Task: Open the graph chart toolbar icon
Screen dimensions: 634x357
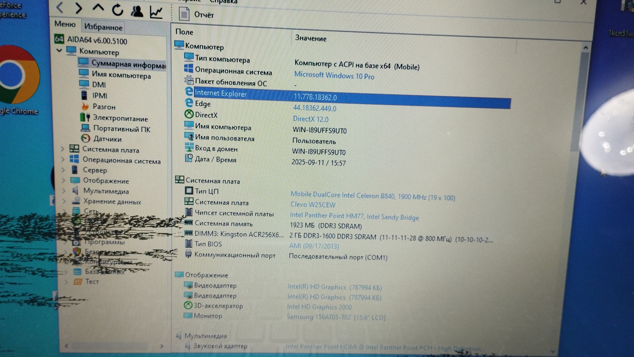Action: click(x=156, y=12)
